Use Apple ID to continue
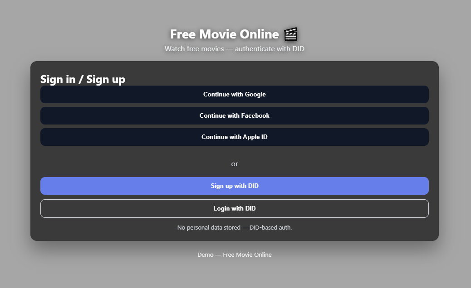The height and width of the screenshot is (288, 471). tap(235, 137)
